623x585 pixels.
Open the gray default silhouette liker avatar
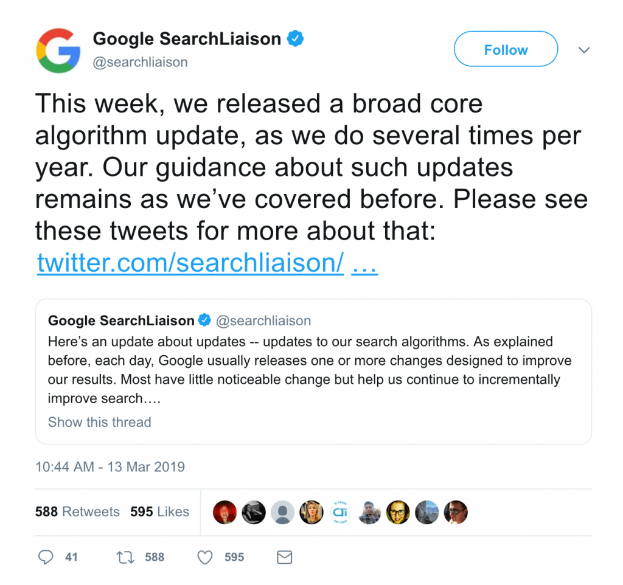[x=282, y=512]
